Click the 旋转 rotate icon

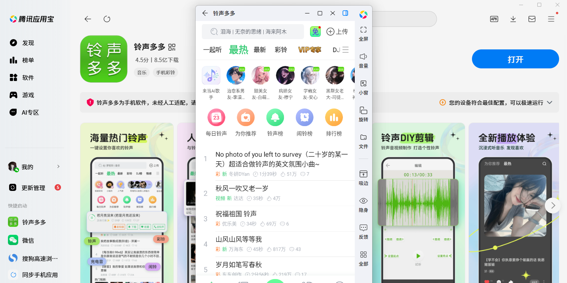[x=363, y=110]
